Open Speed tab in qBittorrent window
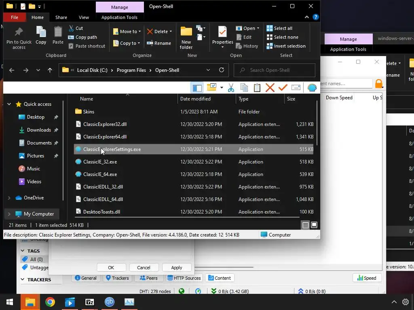Screen dimensions: 414x310 click(366, 278)
